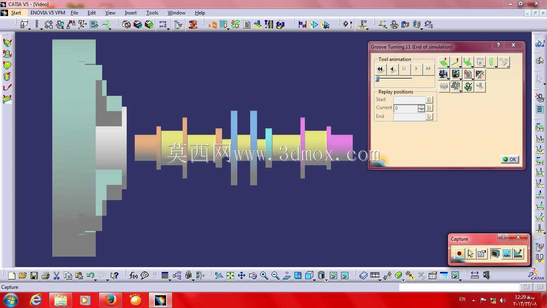Click the save video floppy icon in dialog
The width and height of the screenshot is (547, 308).
point(455,74)
